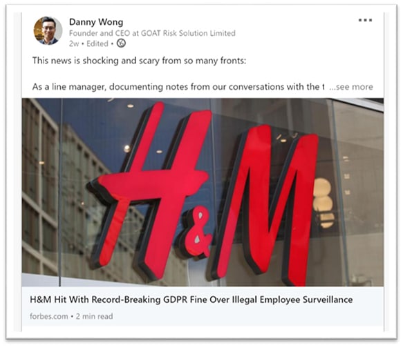Expand the post with '...see more'
403x347 pixels.
click(351, 87)
